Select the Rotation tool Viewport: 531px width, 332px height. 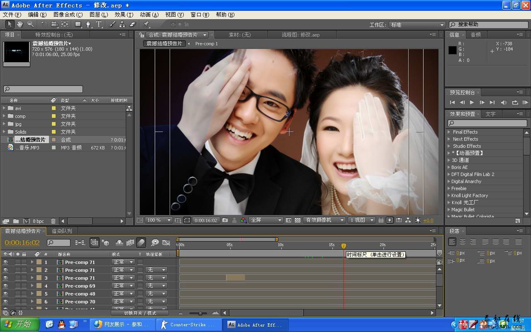click(x=44, y=24)
